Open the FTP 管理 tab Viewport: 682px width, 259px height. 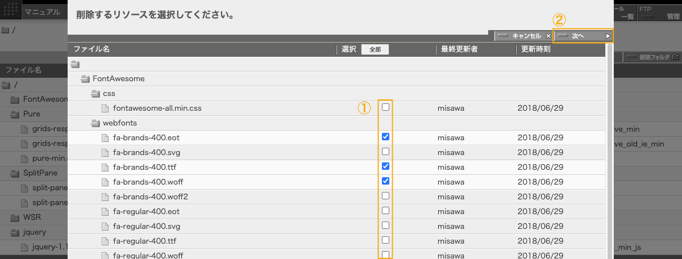(658, 12)
